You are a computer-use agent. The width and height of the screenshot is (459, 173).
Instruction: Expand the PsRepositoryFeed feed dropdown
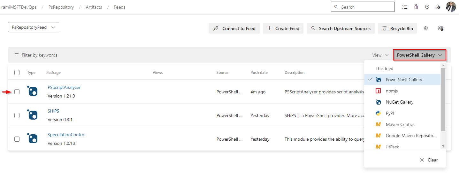pos(34,27)
